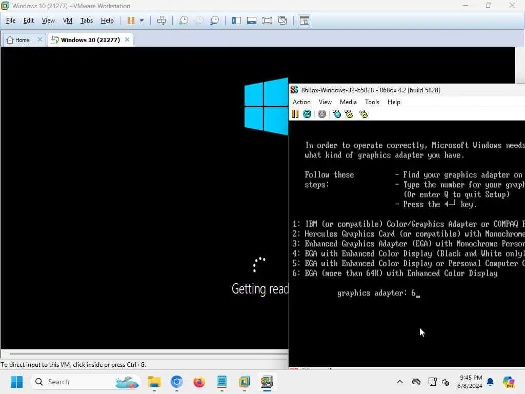Close the Windows 10 (21277) tab

[127, 40]
